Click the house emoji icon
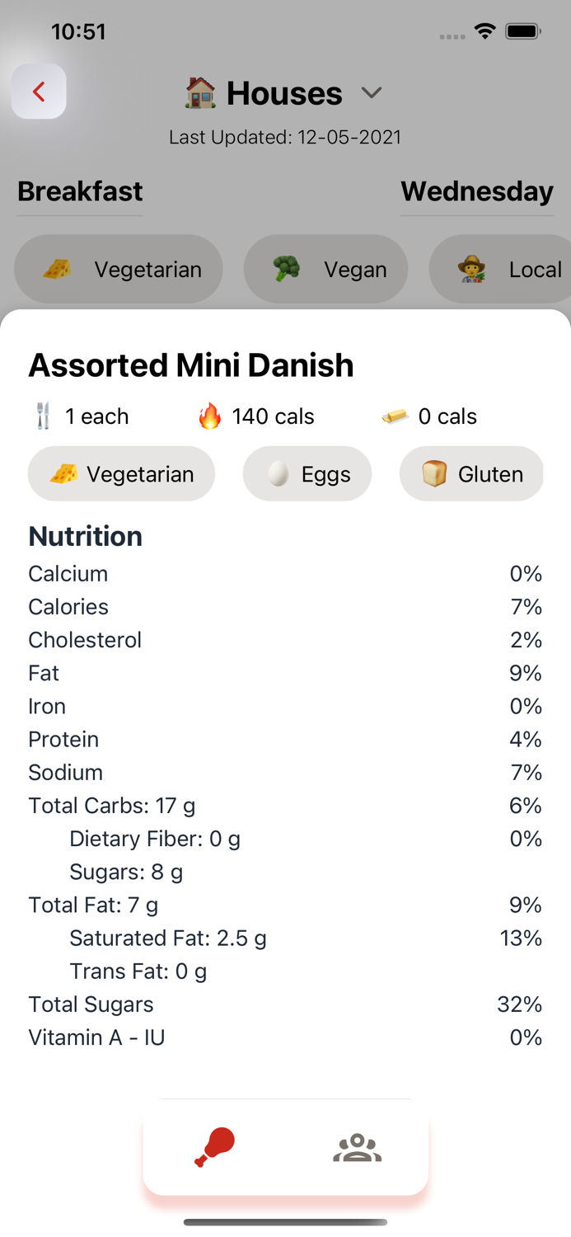This screenshot has height=1237, width=571. [200, 93]
